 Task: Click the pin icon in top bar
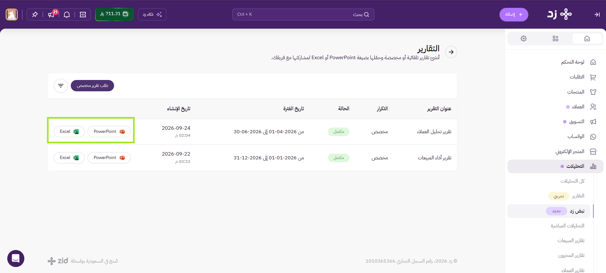35,14
